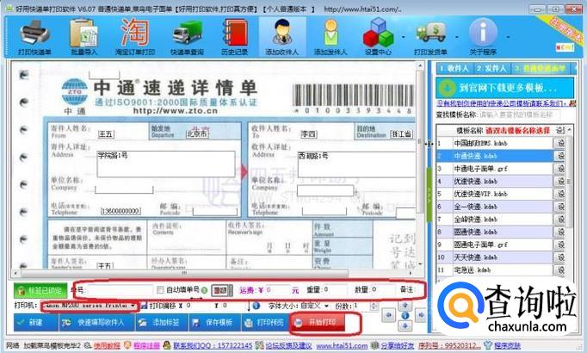Click the green help icon beside 自动填单号
Screen dimensions: 587x353
[204, 290]
